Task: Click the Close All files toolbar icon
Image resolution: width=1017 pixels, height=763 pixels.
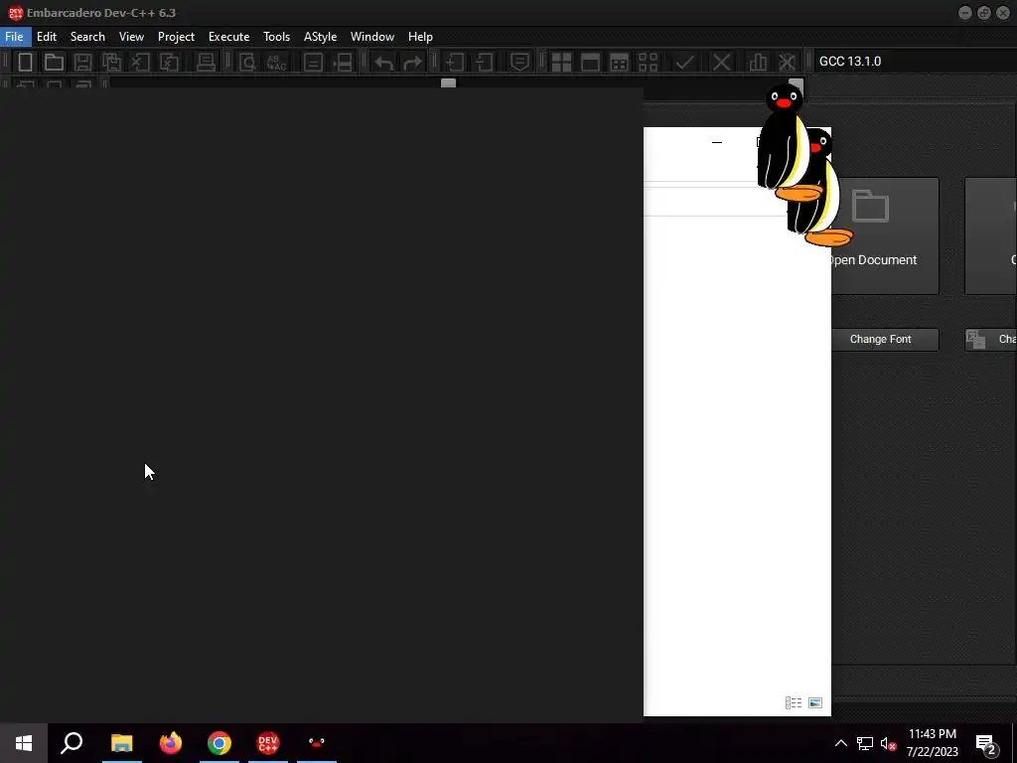Action: (169, 63)
